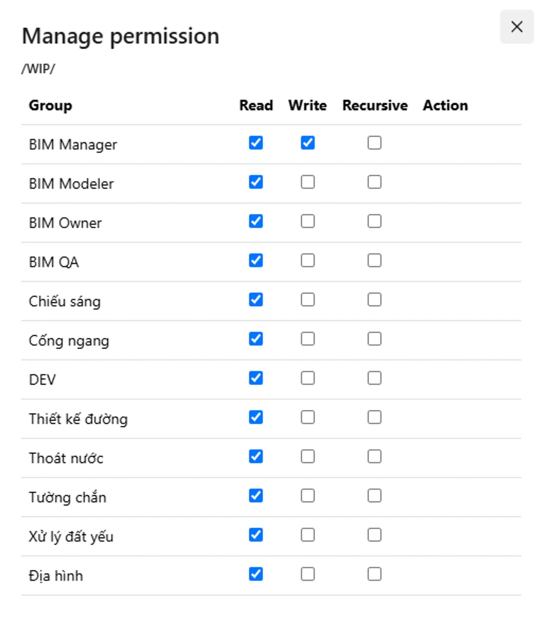The width and height of the screenshot is (537, 622).
Task: Uncheck Read permission for Chiếu sáng
Action: tap(256, 300)
